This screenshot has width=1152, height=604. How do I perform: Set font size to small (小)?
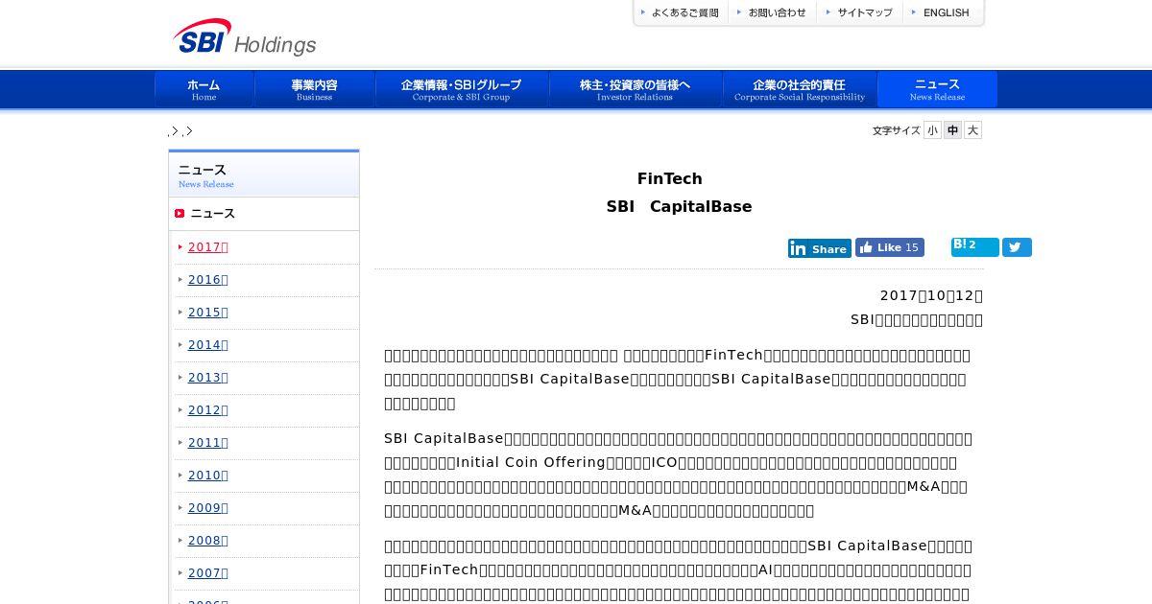[x=932, y=130]
